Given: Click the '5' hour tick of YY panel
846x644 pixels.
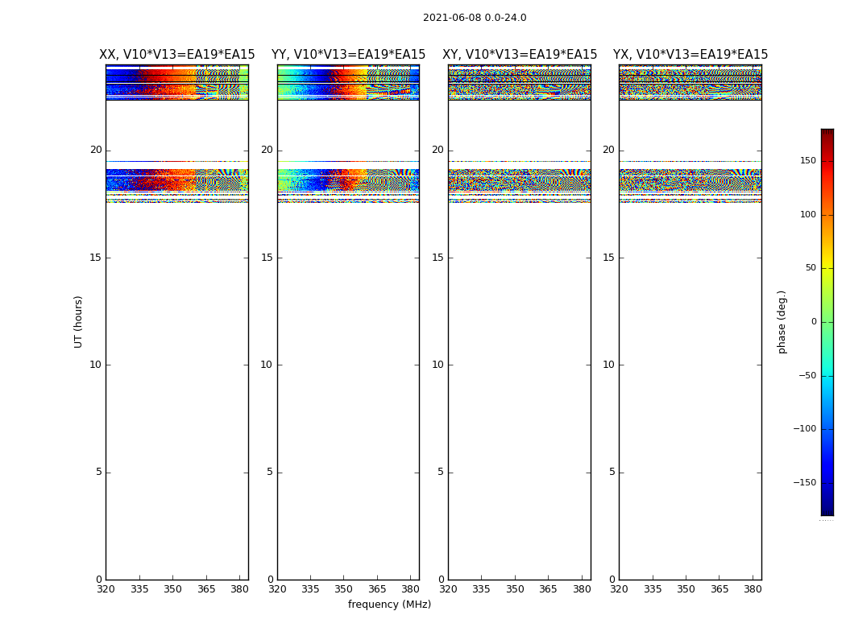Looking at the screenshot, I should click(x=270, y=472).
